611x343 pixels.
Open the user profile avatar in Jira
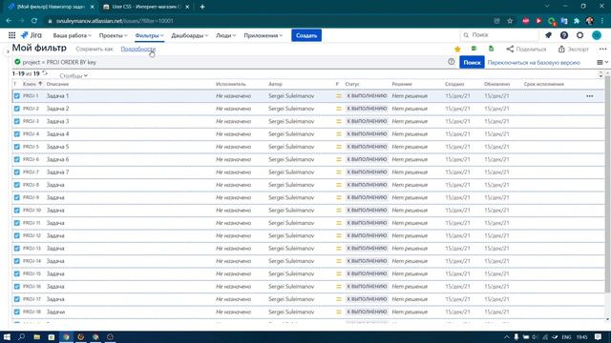pyautogui.click(x=597, y=35)
